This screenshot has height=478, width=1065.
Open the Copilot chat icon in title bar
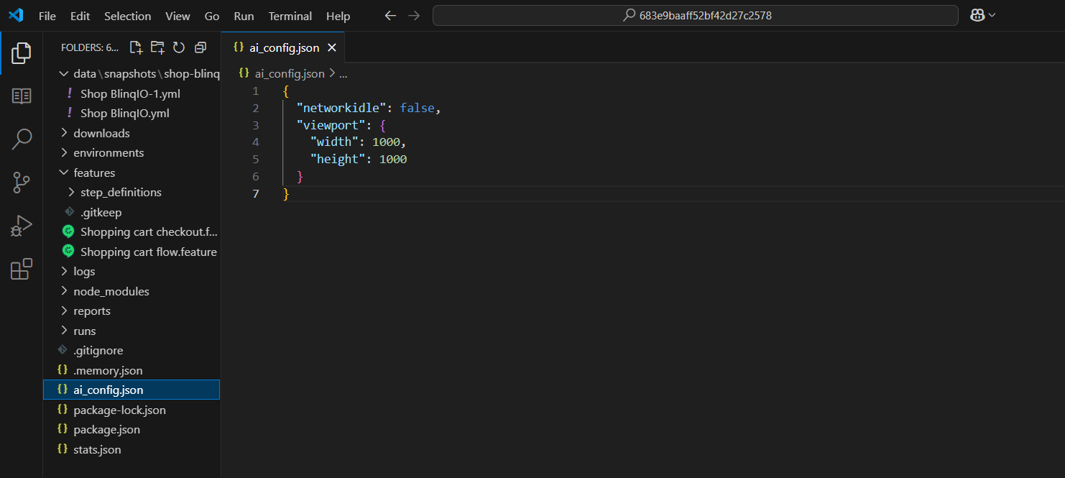click(x=977, y=15)
